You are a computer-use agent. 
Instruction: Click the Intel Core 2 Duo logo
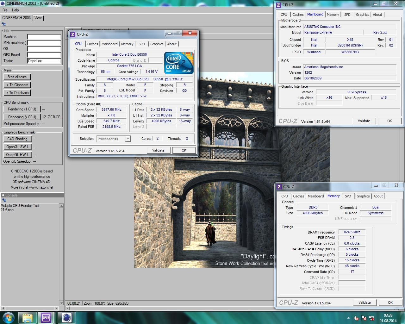(x=179, y=63)
